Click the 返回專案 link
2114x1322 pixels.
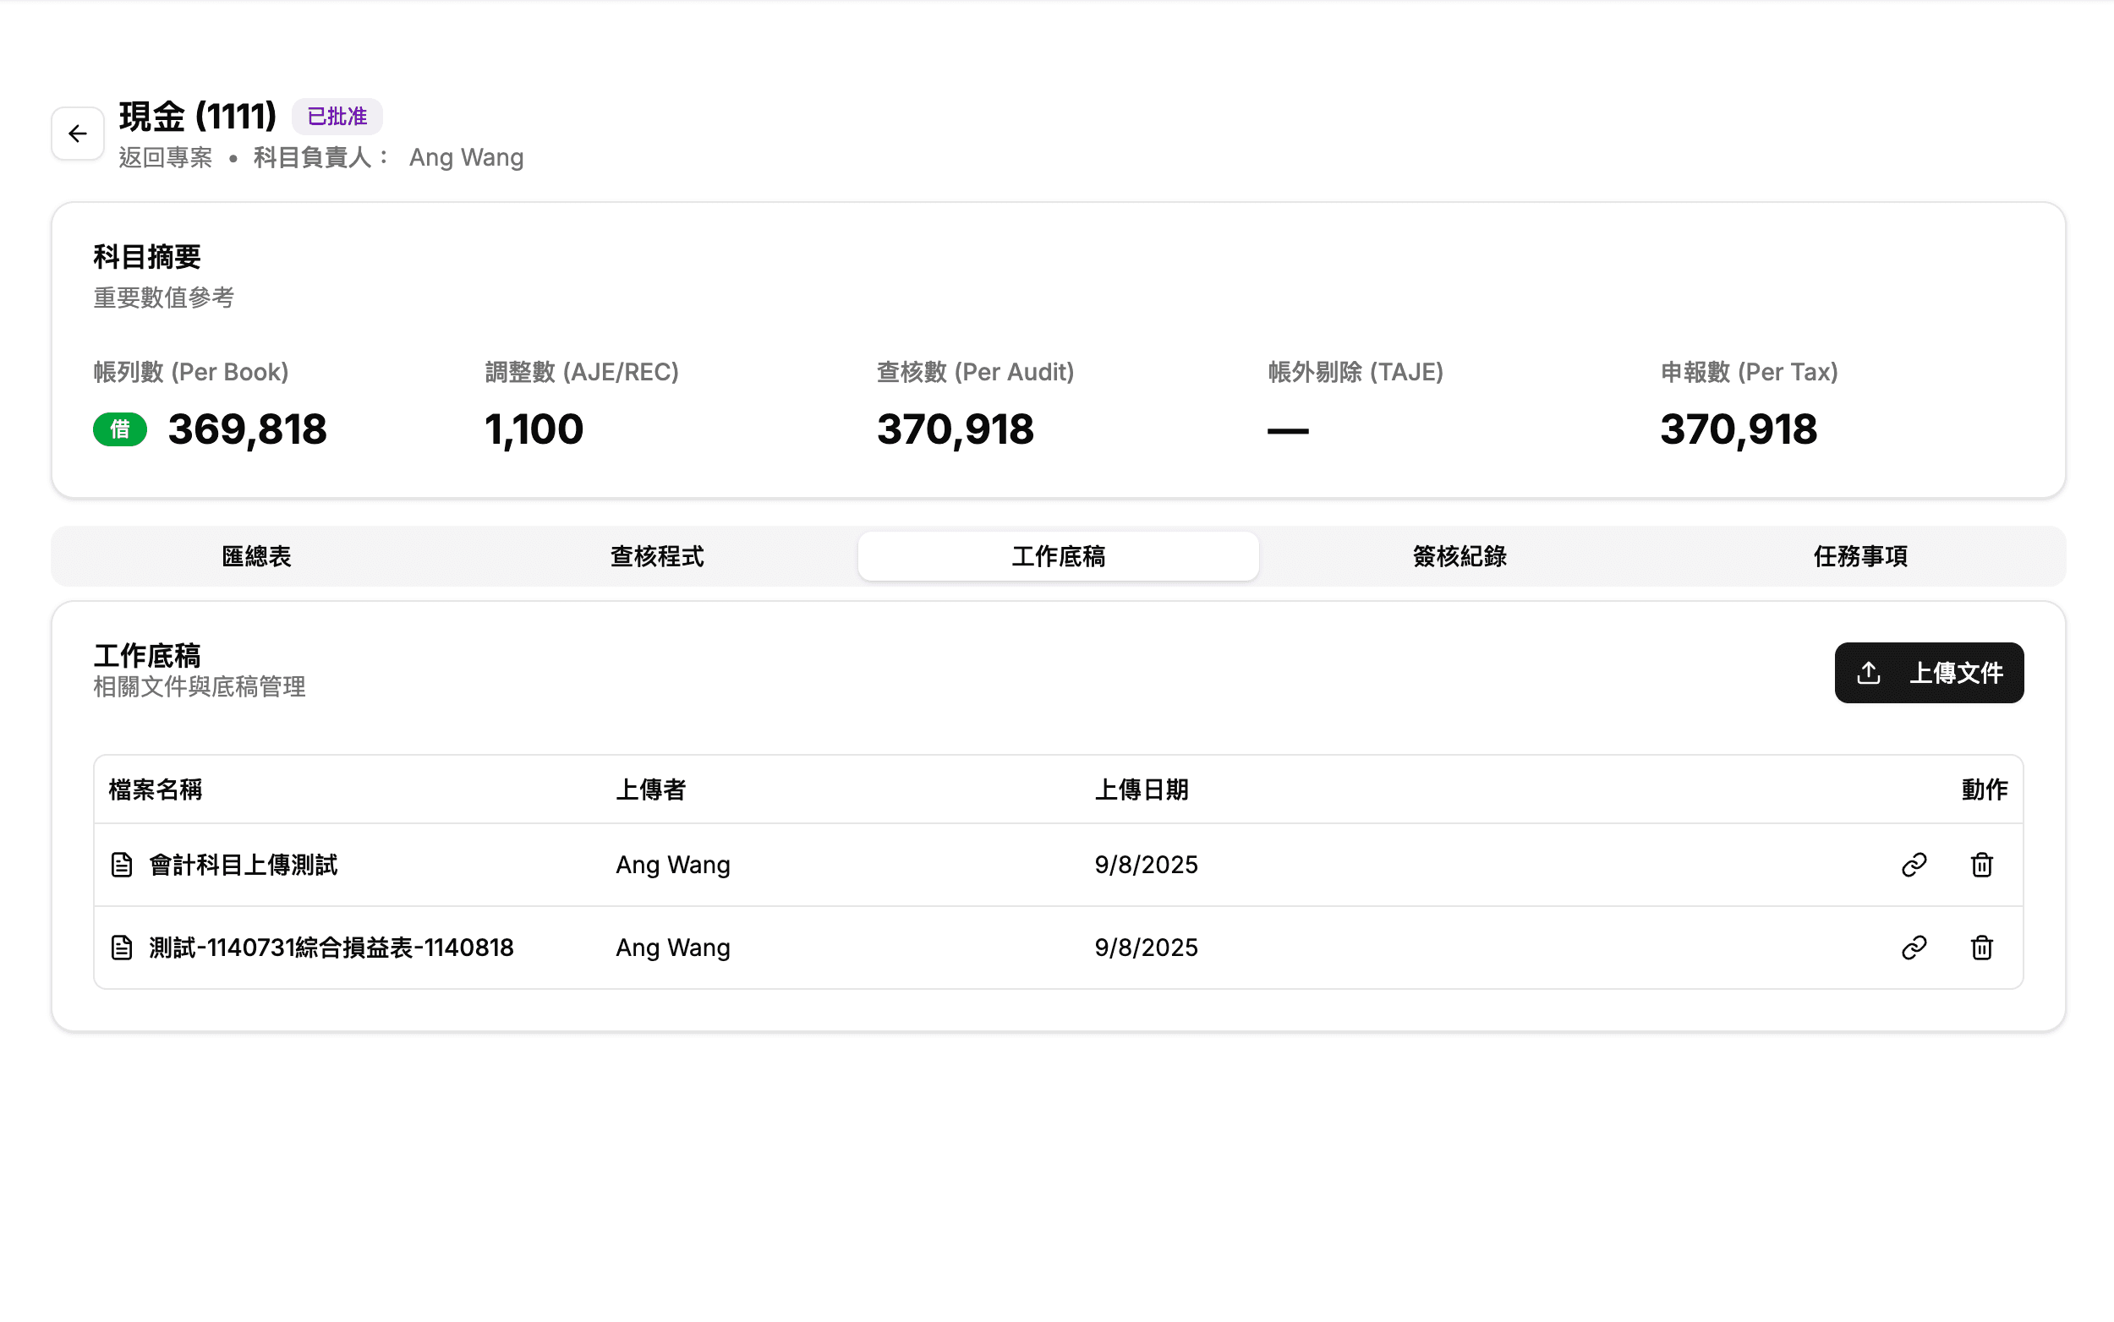point(165,157)
